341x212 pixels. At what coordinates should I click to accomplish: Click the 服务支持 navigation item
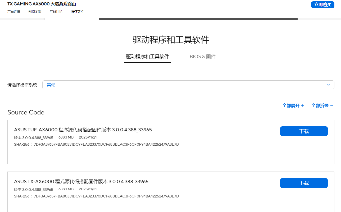click(x=77, y=11)
